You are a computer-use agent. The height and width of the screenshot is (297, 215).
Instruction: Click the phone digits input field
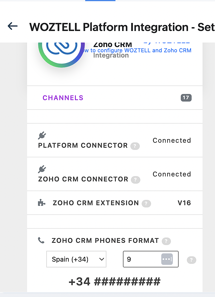[150, 259]
